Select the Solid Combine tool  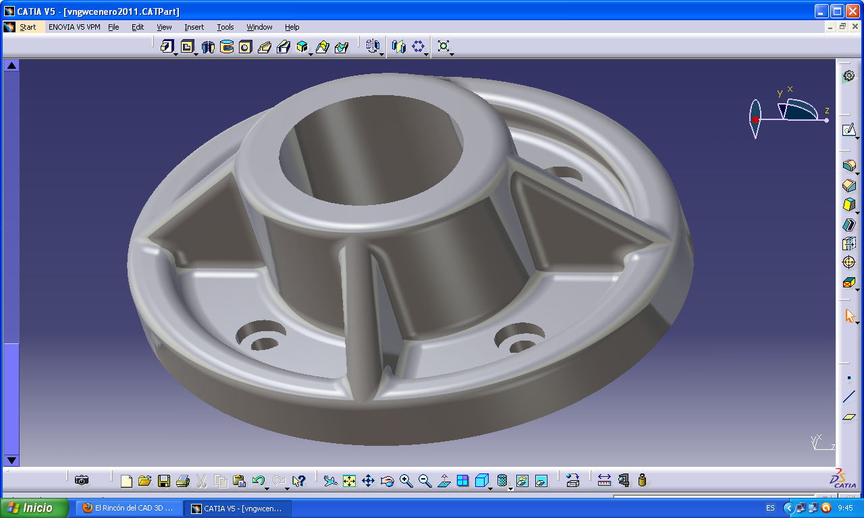click(x=302, y=47)
